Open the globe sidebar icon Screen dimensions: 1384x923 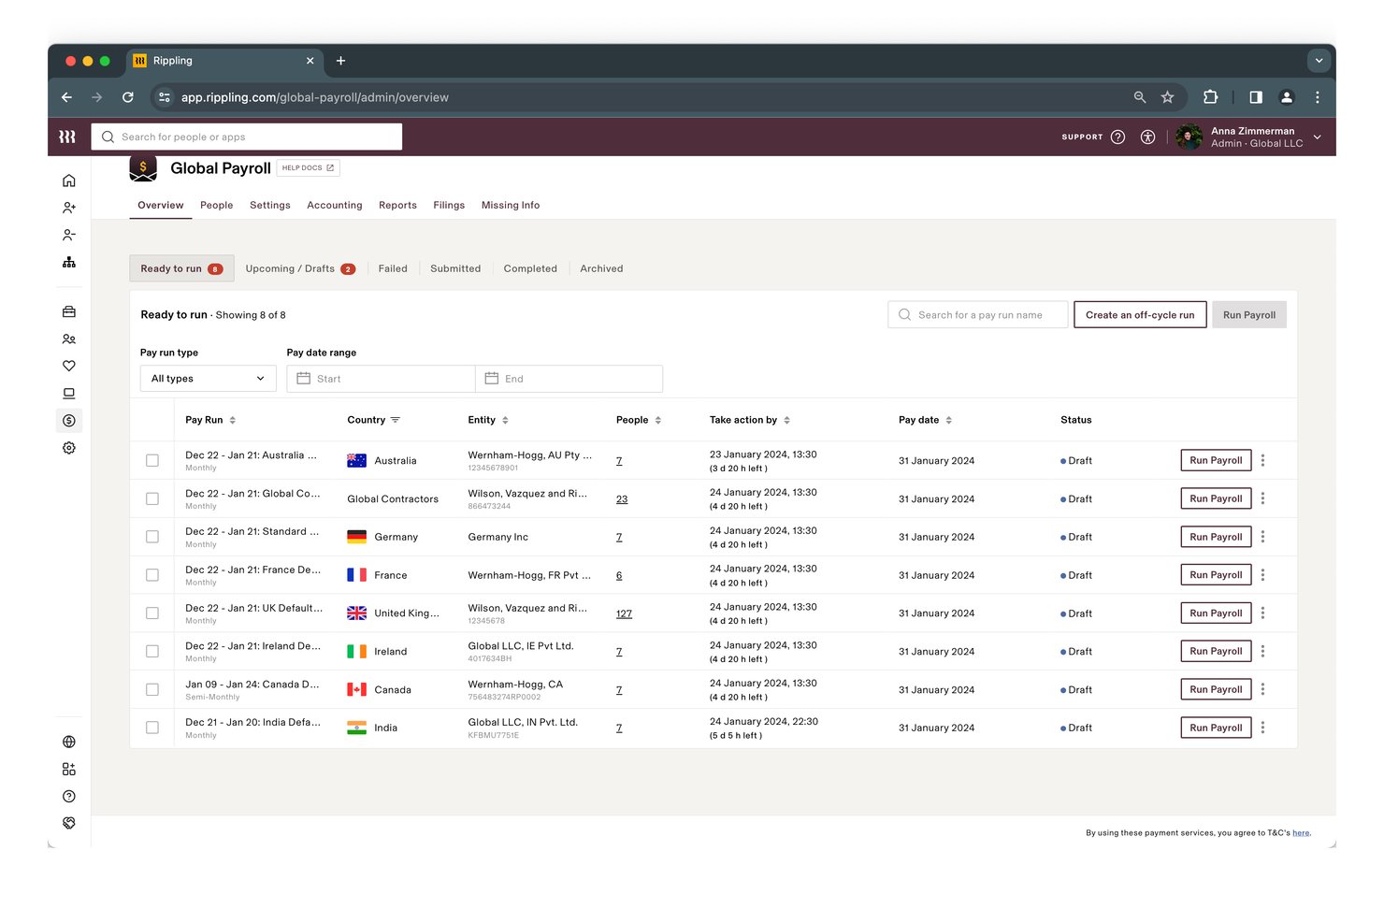point(69,742)
